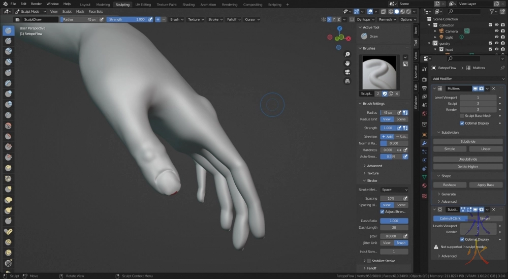Click the Subdivide button
508x279 pixels.
click(x=468, y=141)
